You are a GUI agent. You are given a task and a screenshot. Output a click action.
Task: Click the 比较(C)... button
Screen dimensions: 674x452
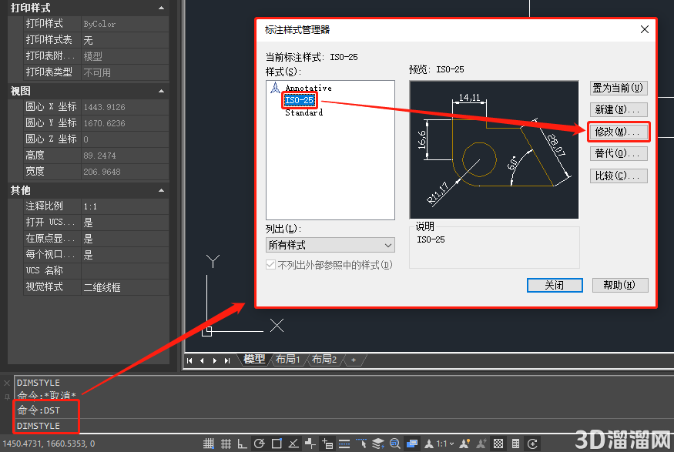(618, 176)
